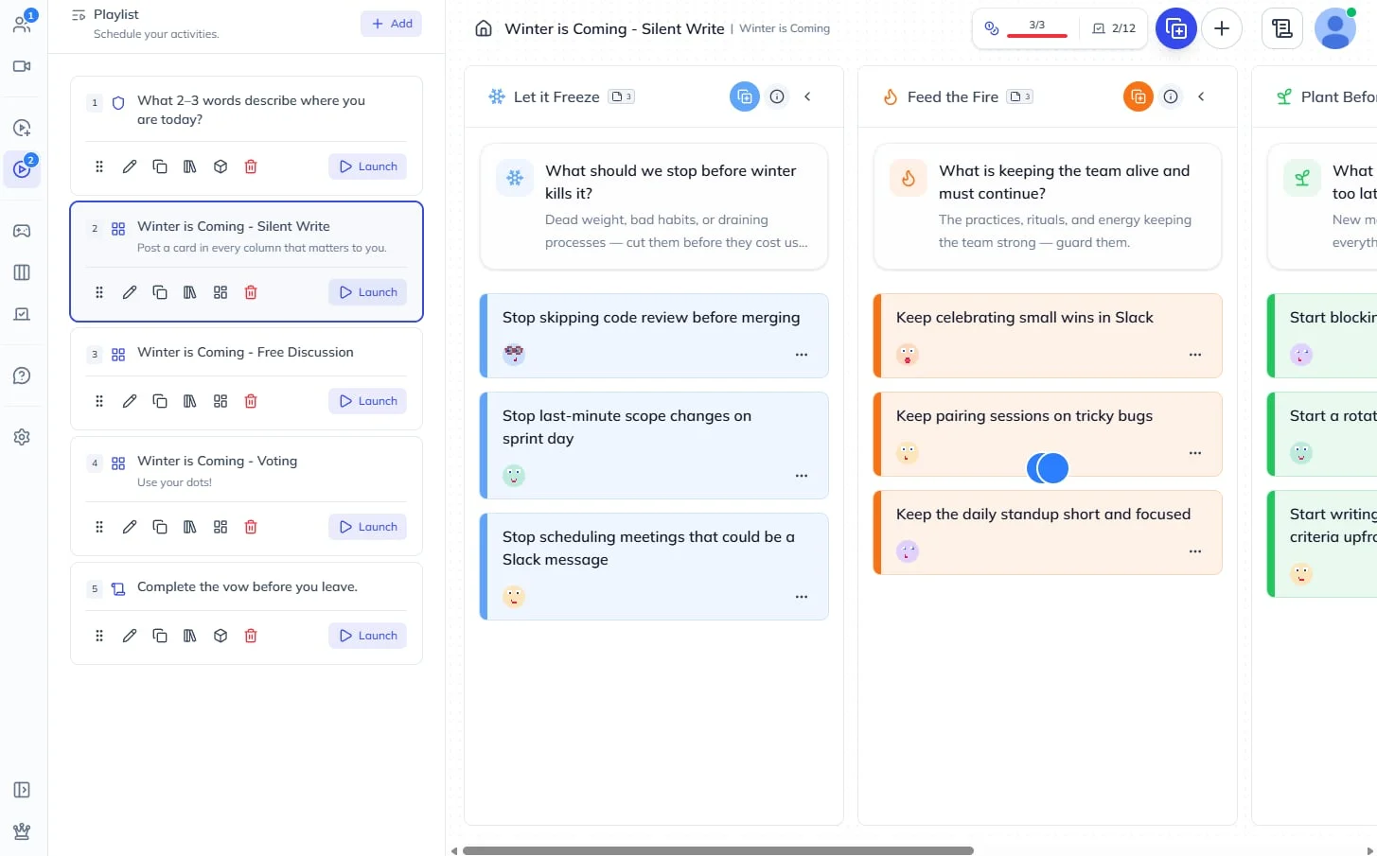
Task: Click the cube icon in the 'What 2–3 words' row
Action: coord(221,166)
